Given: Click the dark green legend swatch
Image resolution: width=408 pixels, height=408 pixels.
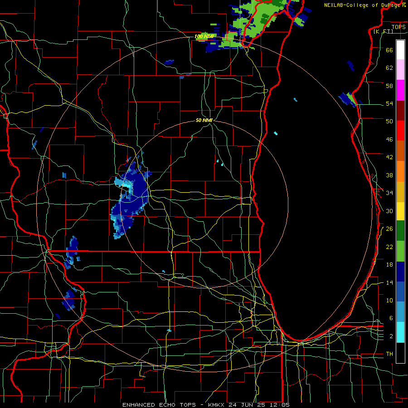Looking at the screenshot, I should (x=400, y=231).
